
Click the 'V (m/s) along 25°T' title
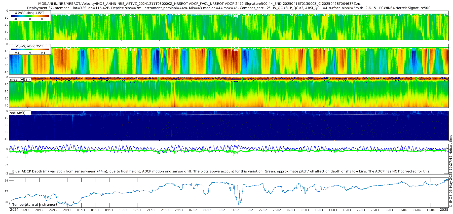pos(29,46)
